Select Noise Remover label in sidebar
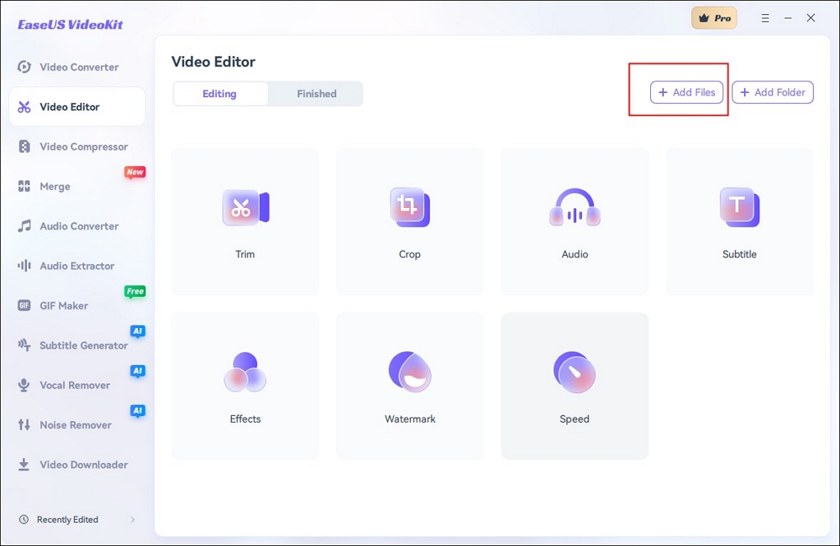840x546 pixels. (76, 425)
